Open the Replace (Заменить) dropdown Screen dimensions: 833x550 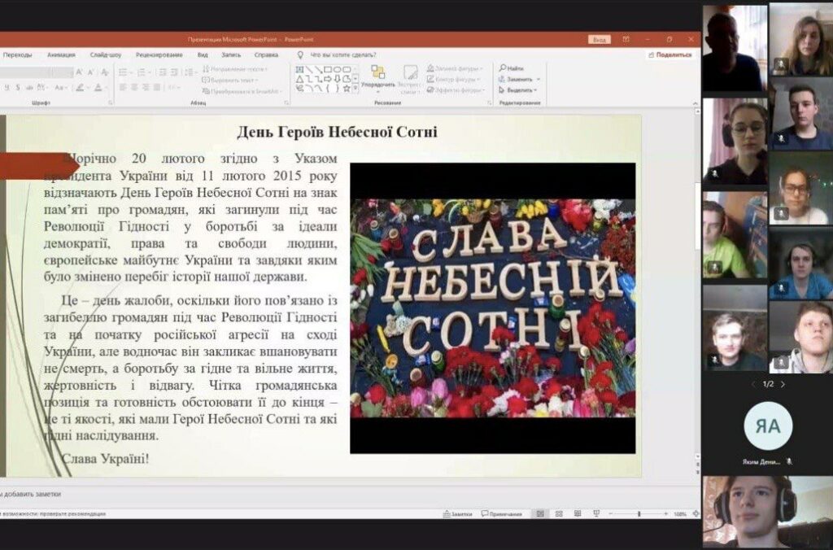click(x=539, y=79)
